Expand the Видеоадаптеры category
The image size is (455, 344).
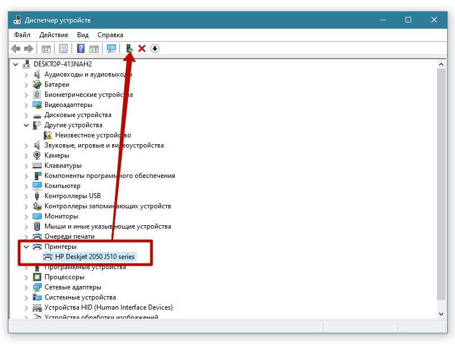[26, 105]
